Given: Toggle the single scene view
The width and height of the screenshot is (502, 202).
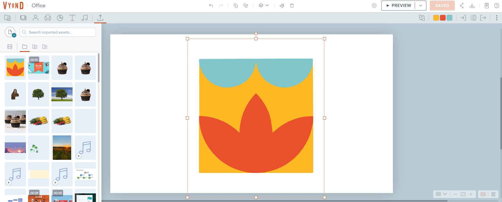Looking at the screenshot, I should [483, 194].
